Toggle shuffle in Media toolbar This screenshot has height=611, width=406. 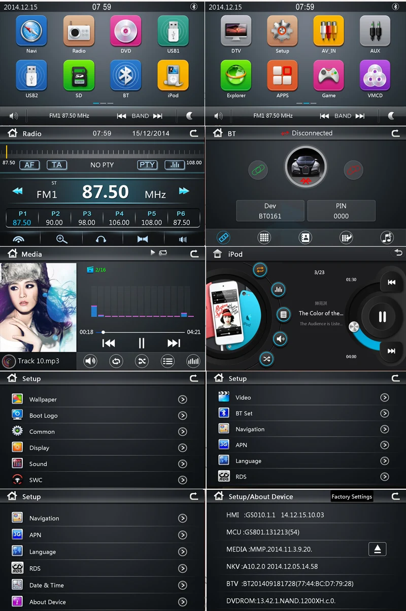142,361
